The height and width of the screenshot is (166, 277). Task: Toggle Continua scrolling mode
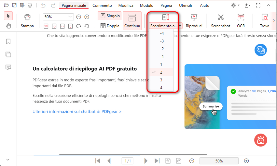132,21
